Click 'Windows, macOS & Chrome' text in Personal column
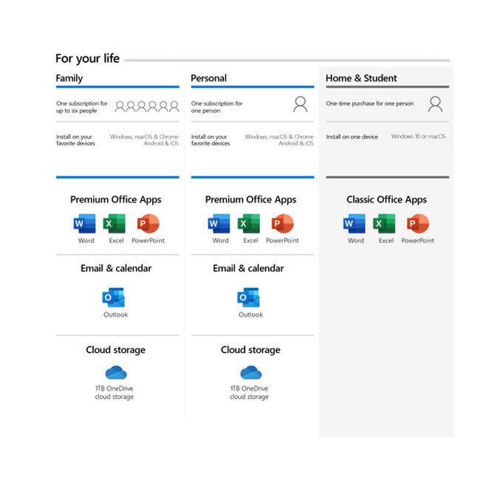Viewport: 480px width, 480px height. coord(279,137)
